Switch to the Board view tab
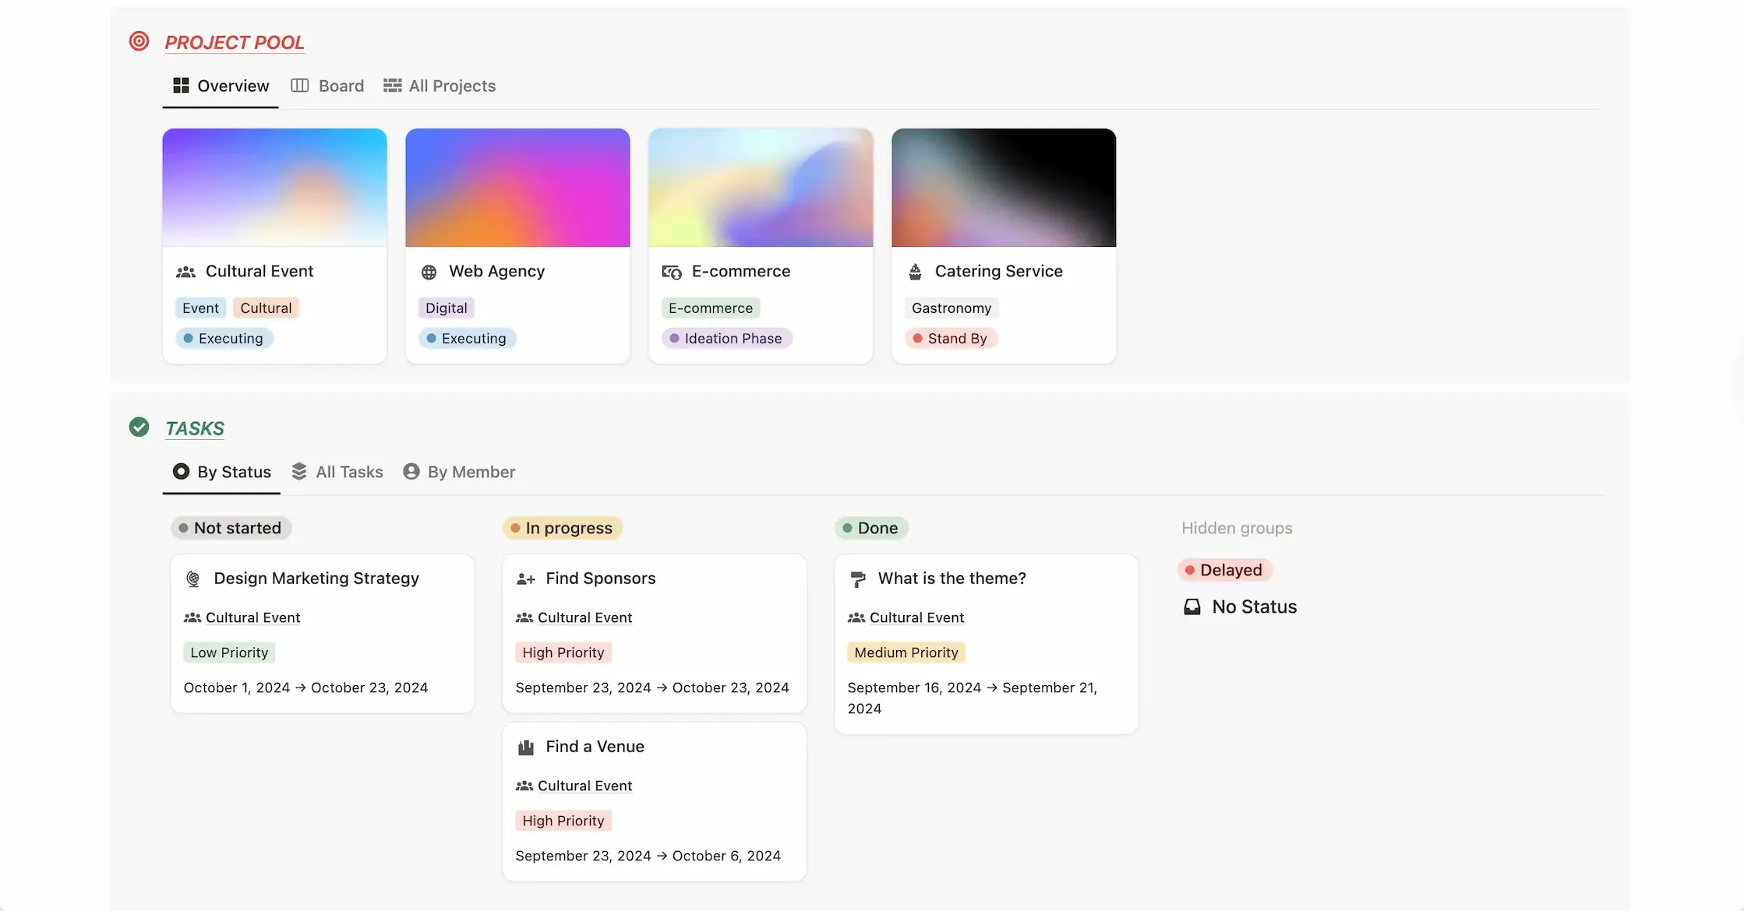 [327, 86]
